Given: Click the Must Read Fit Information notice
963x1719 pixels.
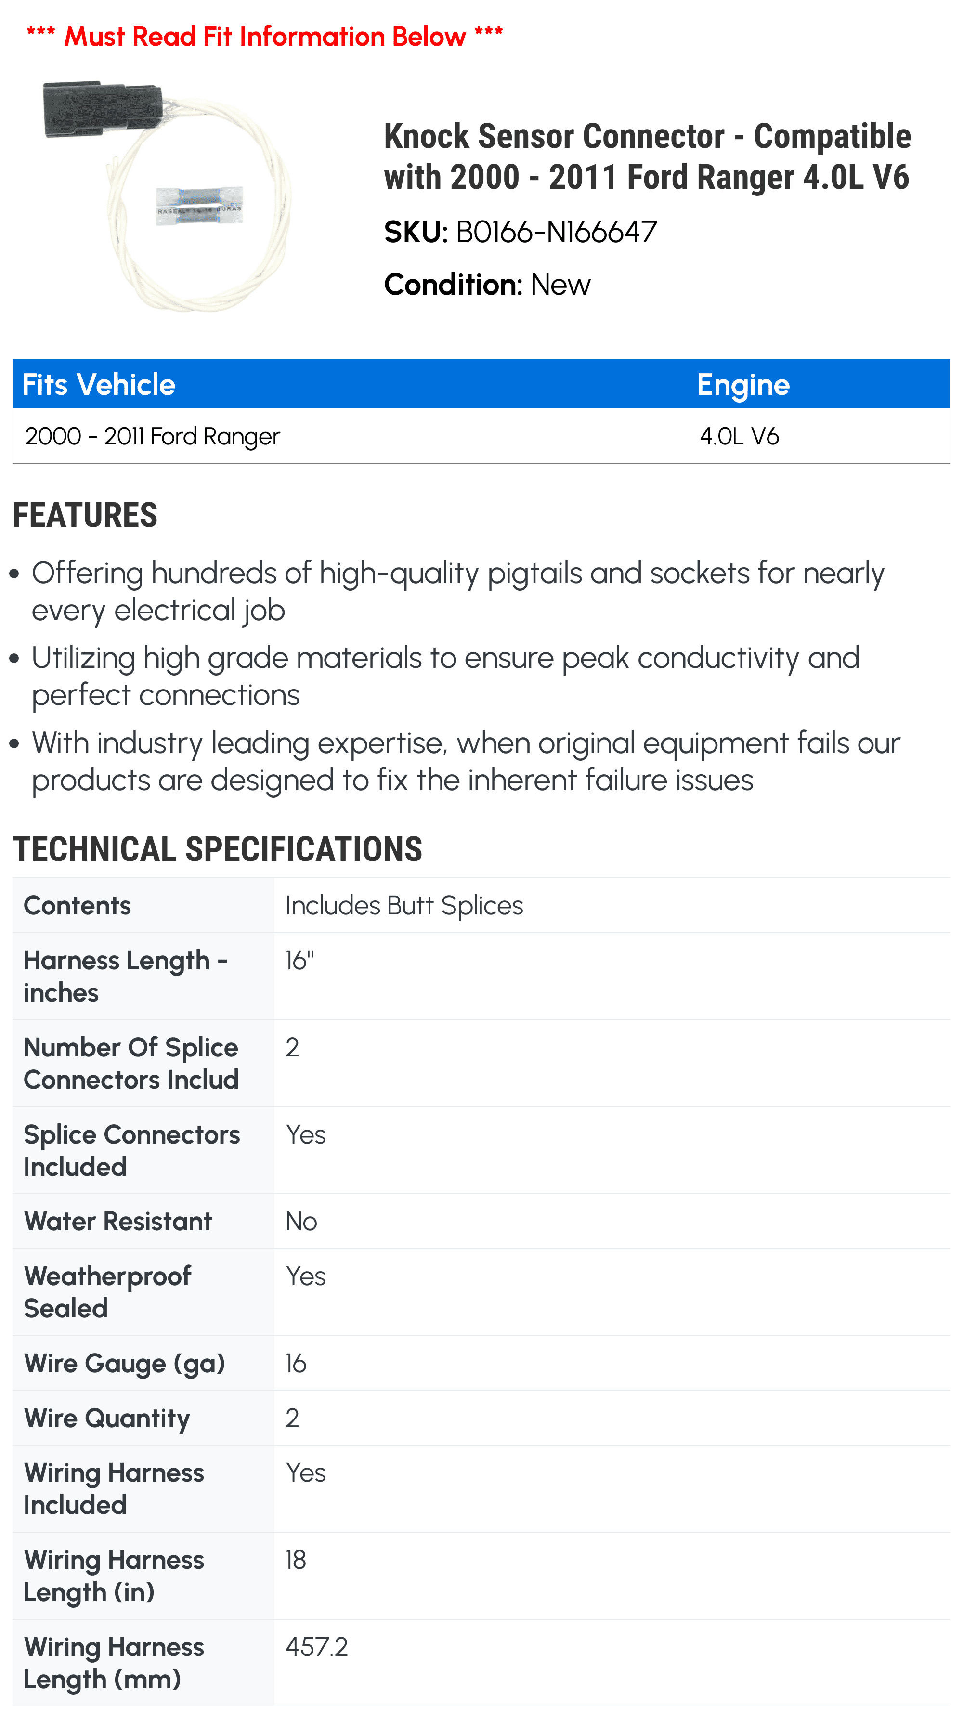Looking at the screenshot, I should (x=264, y=36).
